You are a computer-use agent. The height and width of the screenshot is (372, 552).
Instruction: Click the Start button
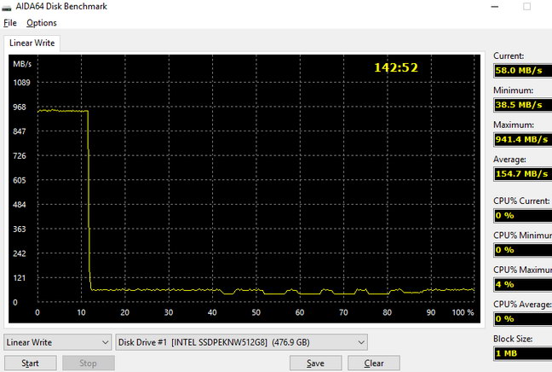coord(31,363)
